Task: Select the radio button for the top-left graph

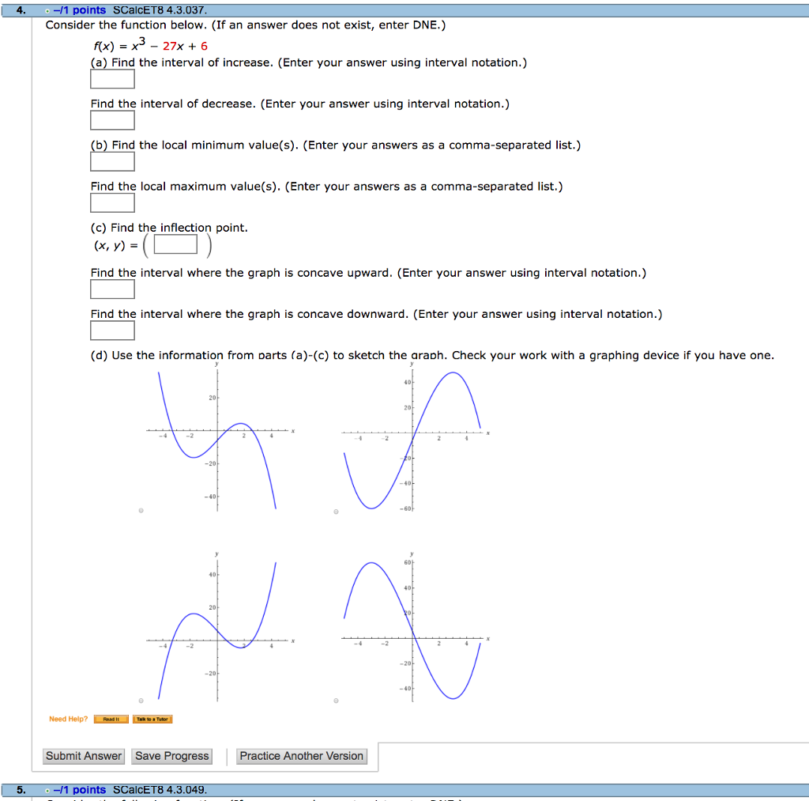Action: (x=141, y=511)
